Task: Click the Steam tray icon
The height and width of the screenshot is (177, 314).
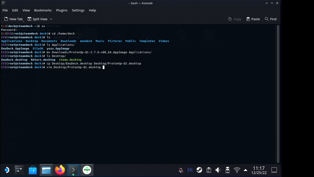Action: tap(199, 170)
